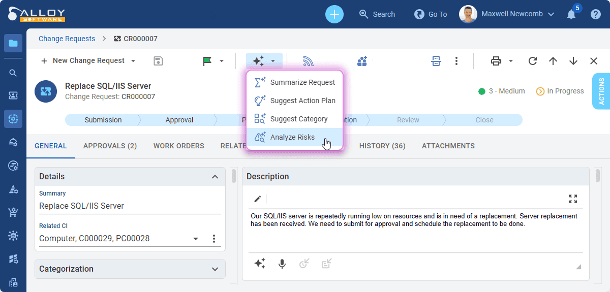Click the pencil edit icon in Description

[x=257, y=199]
